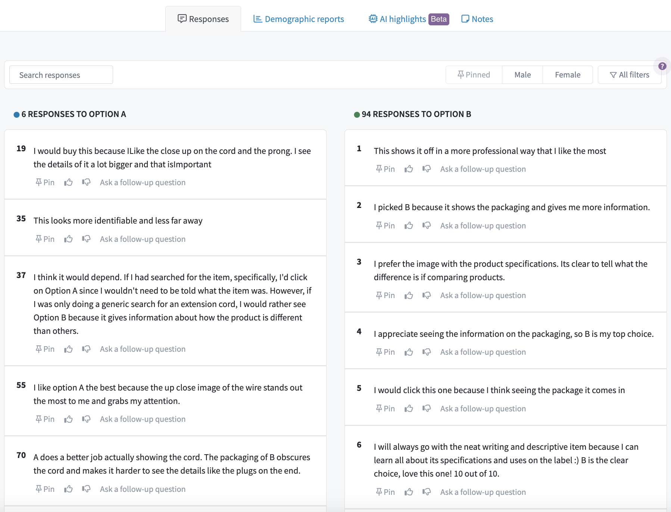671x512 pixels.
Task: Ask a follow-up question on response 2
Action: click(483, 225)
